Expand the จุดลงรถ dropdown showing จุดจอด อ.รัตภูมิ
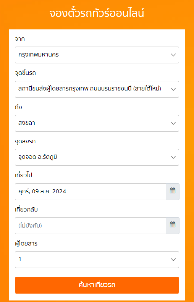Screen dimensions: 194x302 click(x=97, y=157)
